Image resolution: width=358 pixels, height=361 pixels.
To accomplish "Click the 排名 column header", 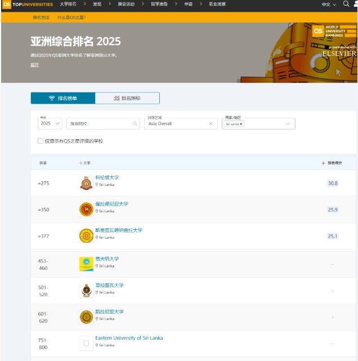I will coord(43,163).
